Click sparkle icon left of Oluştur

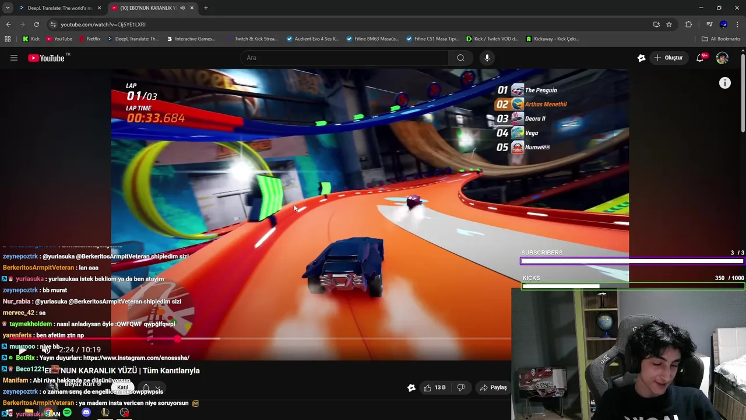[x=641, y=58]
